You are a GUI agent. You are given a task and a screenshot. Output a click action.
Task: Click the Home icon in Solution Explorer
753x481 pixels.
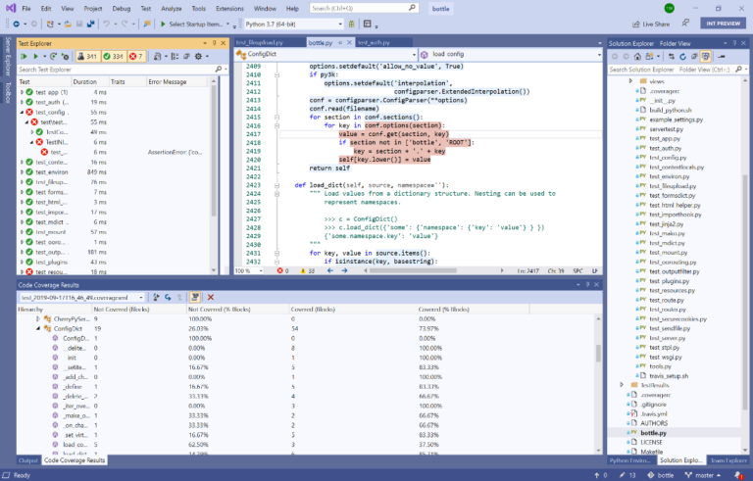coord(638,57)
